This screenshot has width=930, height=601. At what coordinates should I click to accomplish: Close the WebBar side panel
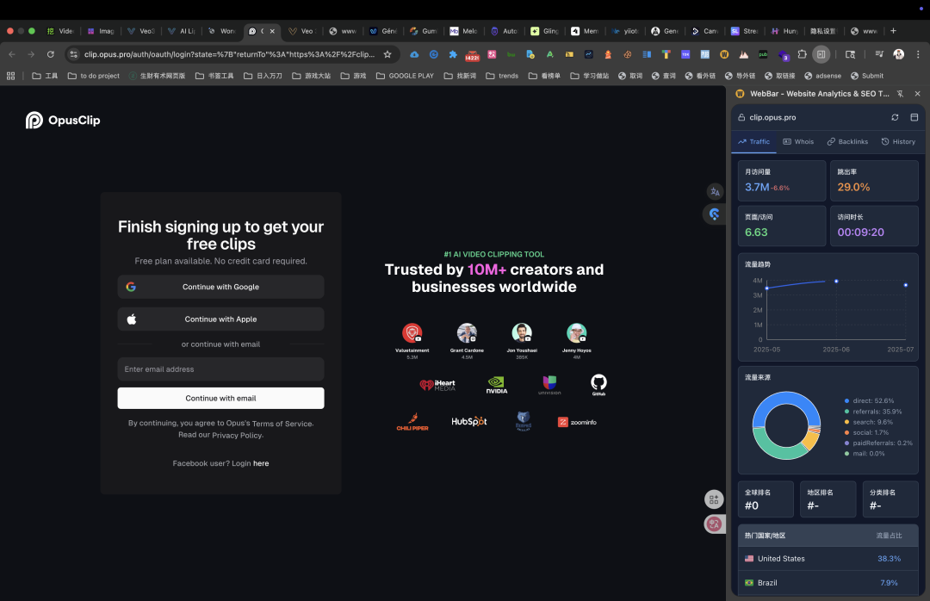pos(918,94)
